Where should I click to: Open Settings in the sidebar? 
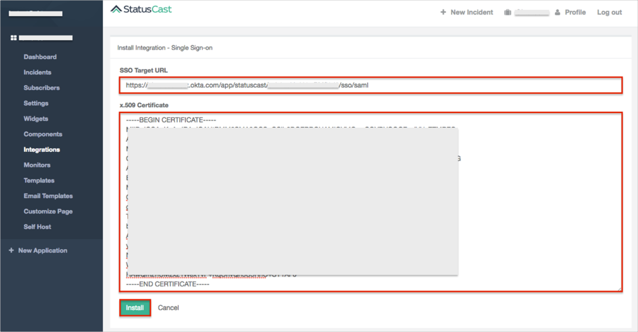(36, 103)
